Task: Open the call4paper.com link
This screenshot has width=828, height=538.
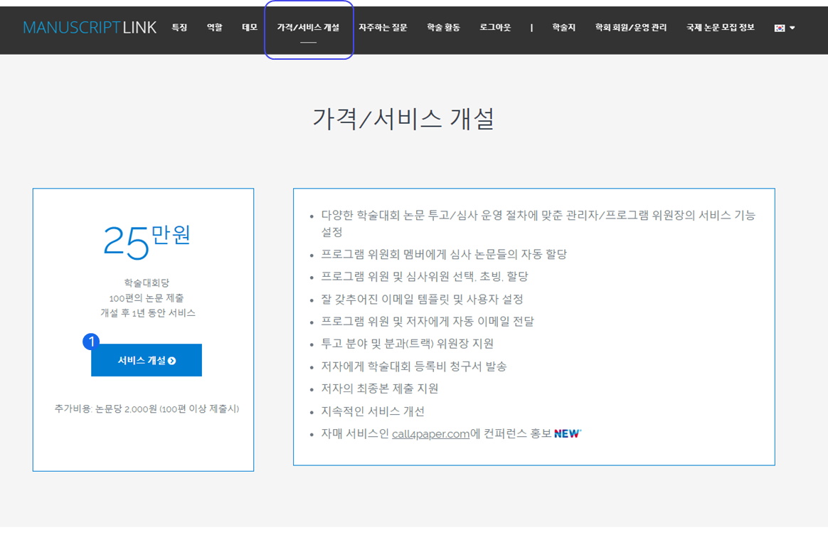Action: (x=430, y=434)
